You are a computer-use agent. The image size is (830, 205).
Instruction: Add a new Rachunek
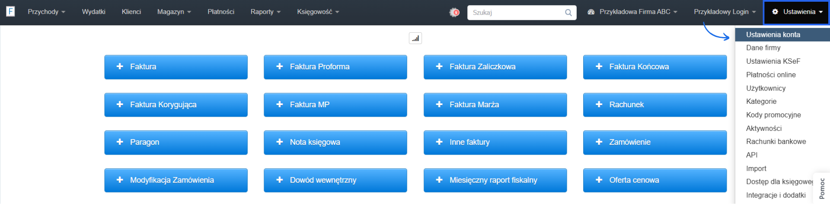(x=655, y=105)
